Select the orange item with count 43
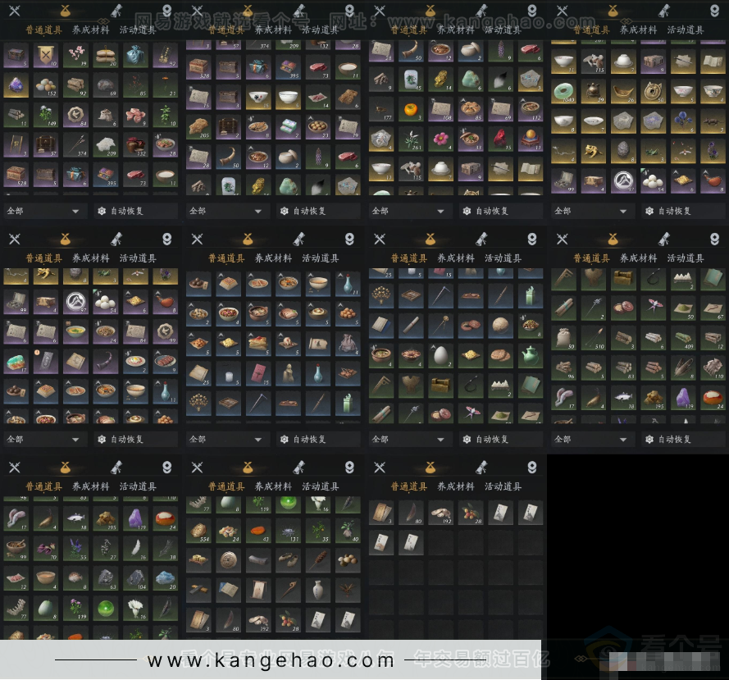This screenshot has height=680, width=729. (258, 532)
